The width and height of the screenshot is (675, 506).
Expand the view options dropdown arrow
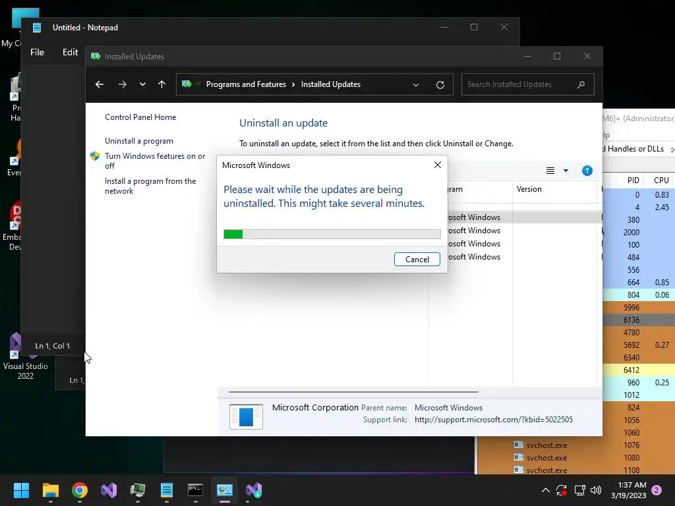point(566,171)
